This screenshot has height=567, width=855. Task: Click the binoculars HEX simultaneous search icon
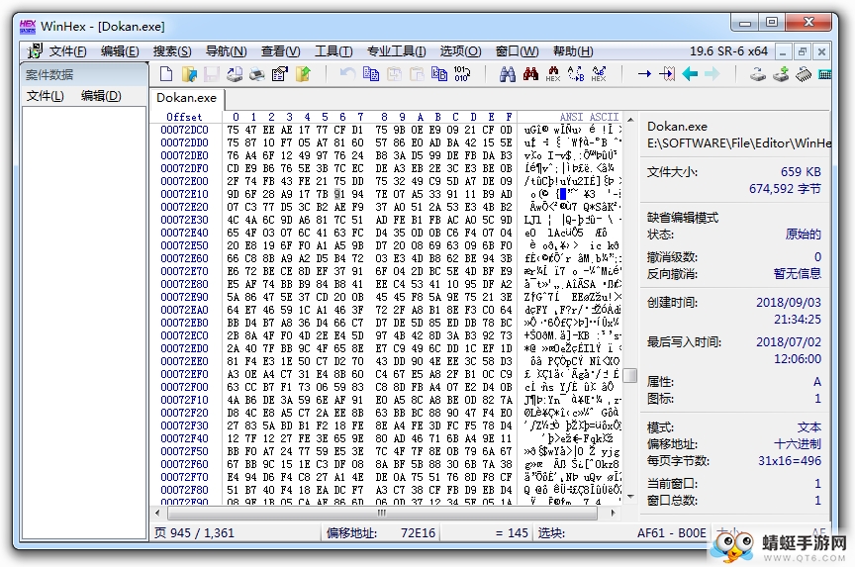pos(553,73)
